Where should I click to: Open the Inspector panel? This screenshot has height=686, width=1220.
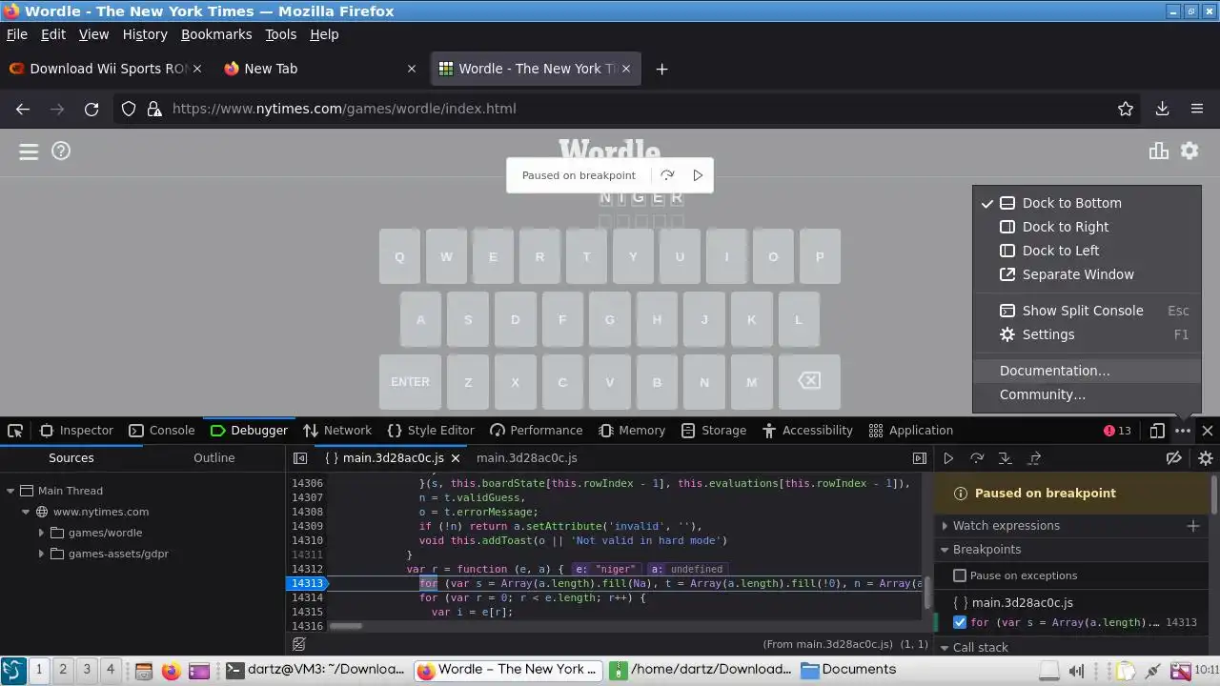click(76, 431)
